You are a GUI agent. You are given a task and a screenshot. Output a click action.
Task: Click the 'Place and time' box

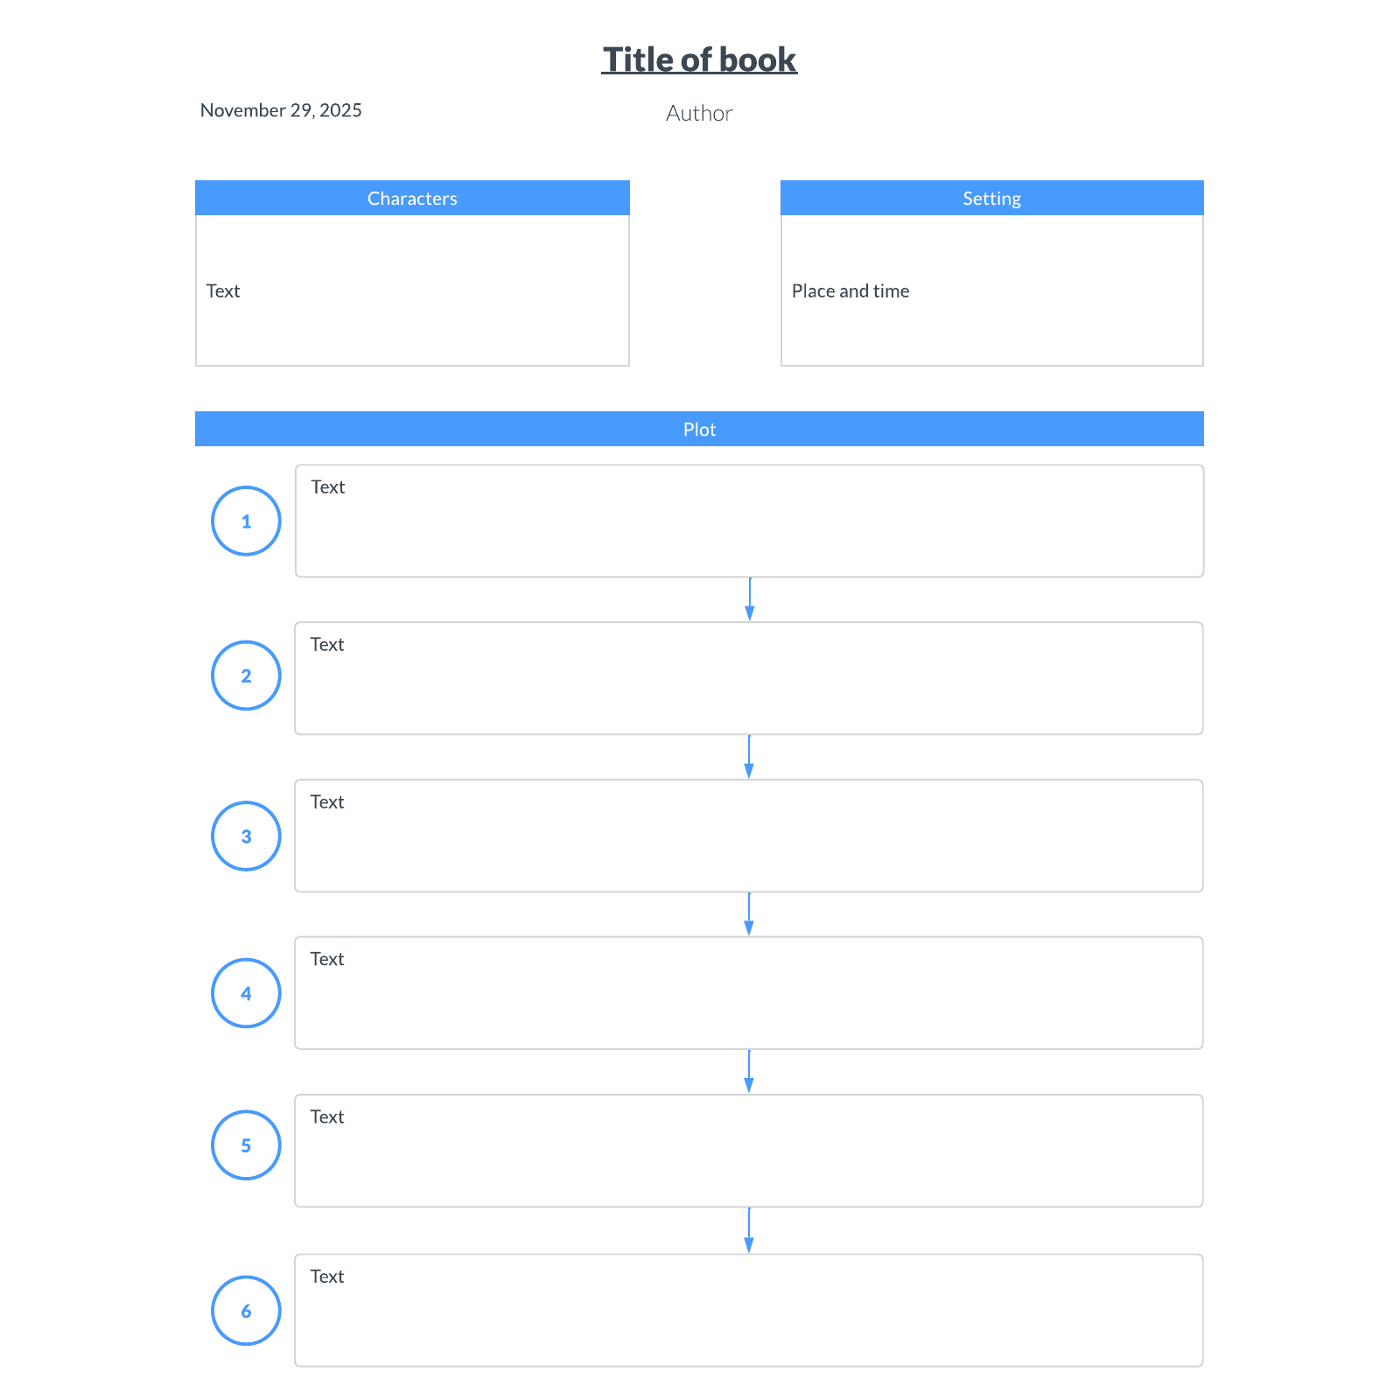[991, 290]
